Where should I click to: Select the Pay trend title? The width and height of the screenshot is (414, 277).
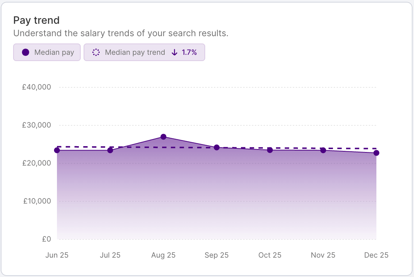(36, 20)
